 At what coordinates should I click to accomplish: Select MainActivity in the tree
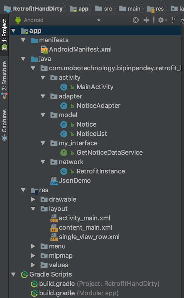[95, 87]
